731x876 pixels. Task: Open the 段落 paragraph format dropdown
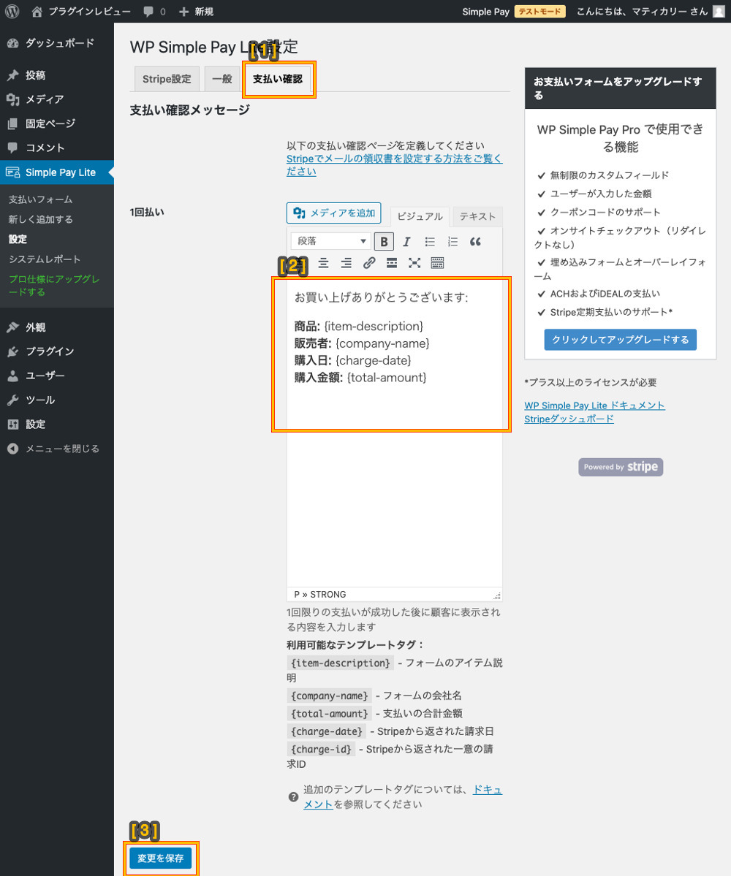(x=330, y=241)
